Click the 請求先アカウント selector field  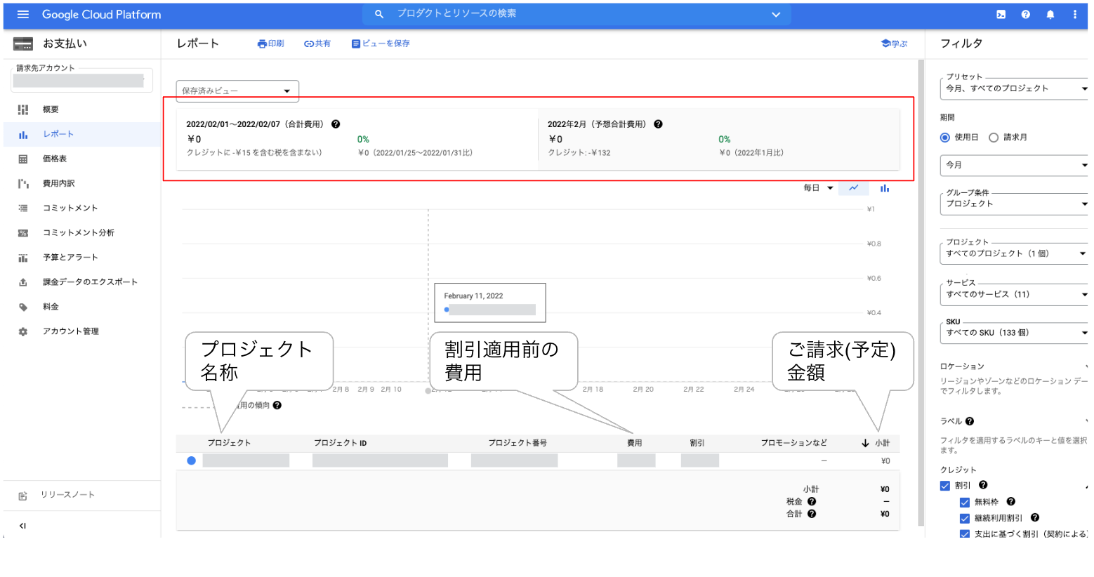click(x=81, y=80)
